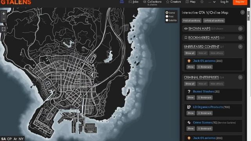
Task: Click the Criminal Enterprises section title
Action: coord(201,78)
